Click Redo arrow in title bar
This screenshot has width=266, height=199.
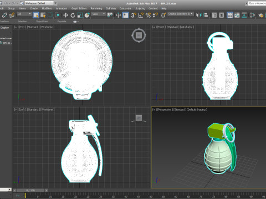click(13, 3)
